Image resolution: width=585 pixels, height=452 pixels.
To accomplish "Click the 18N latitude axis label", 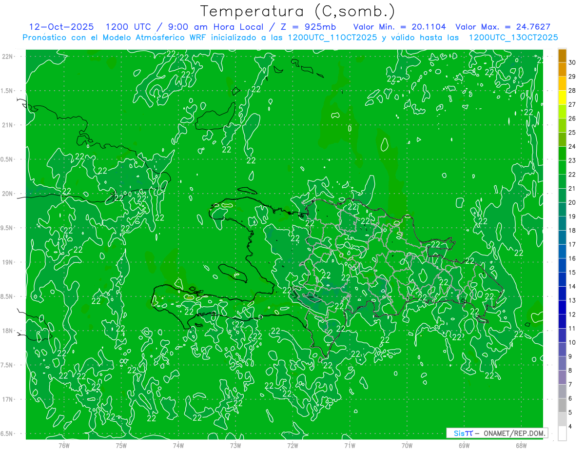I will (x=7, y=331).
